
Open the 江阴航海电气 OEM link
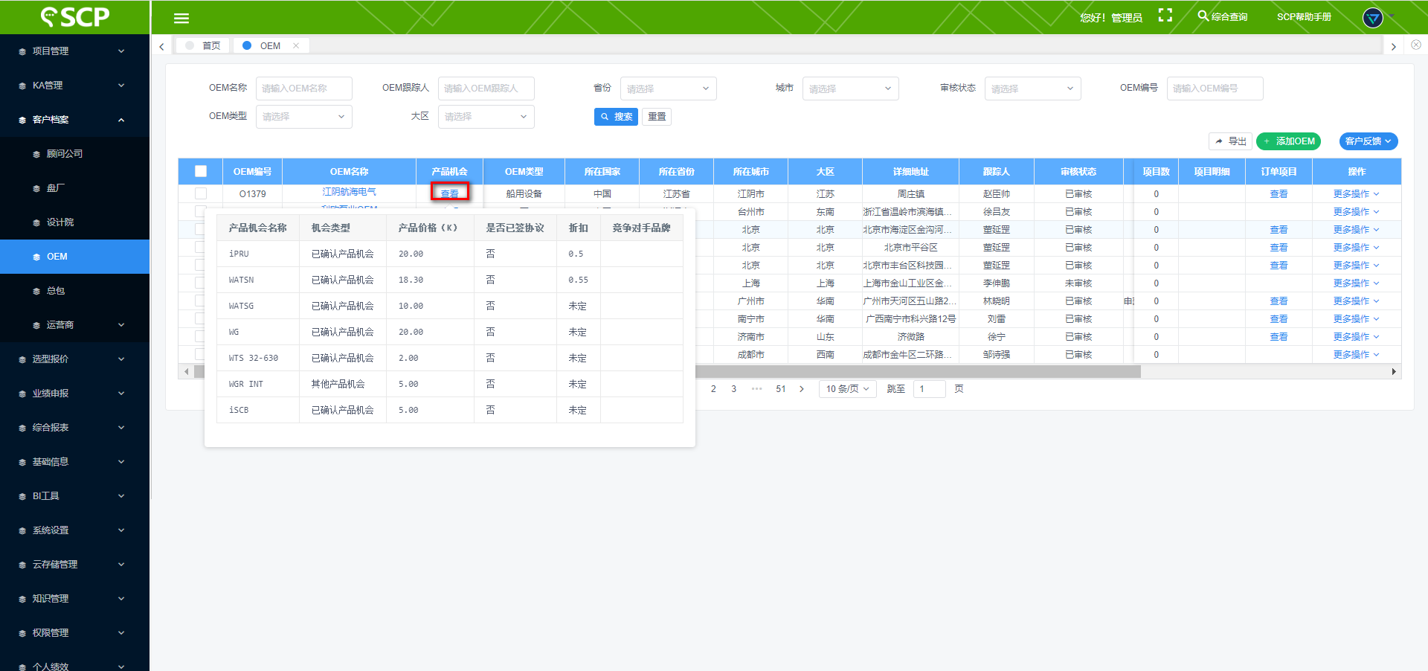[x=349, y=192]
